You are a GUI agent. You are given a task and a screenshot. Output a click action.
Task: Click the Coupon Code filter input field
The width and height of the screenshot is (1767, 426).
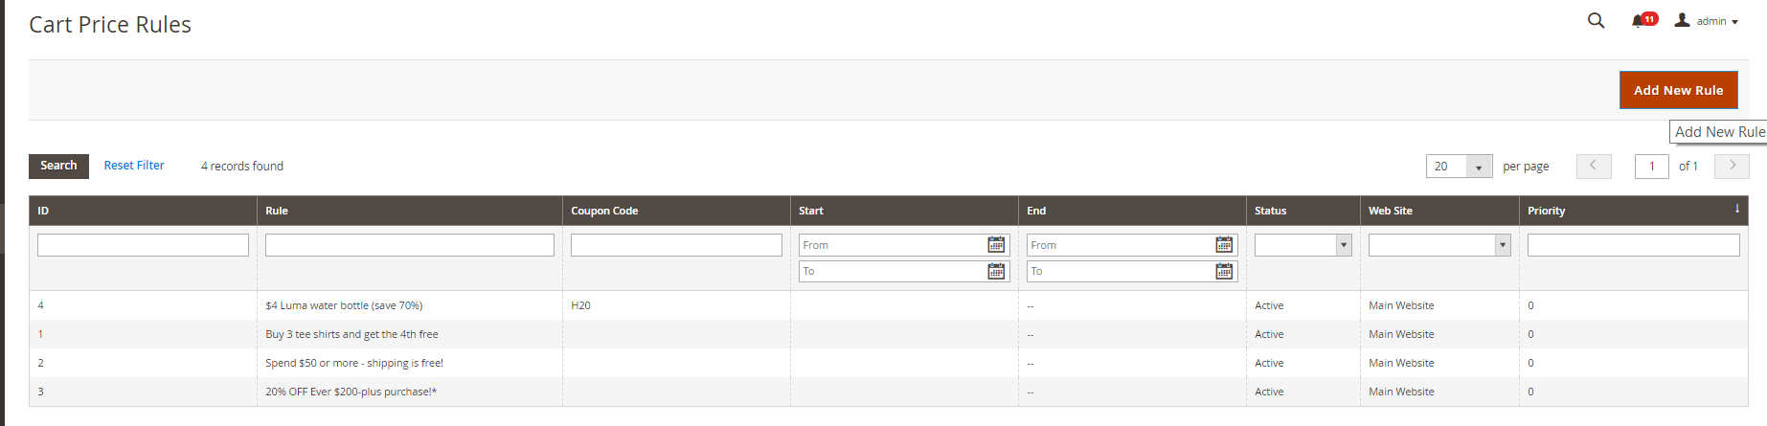click(x=676, y=245)
